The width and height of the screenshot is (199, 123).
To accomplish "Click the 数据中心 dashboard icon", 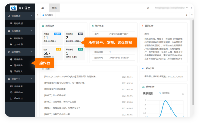I will coord(9,79).
